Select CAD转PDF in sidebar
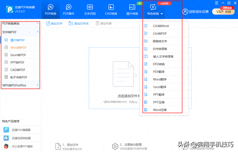Viewport: 238px width, 152px height. pos(20,70)
